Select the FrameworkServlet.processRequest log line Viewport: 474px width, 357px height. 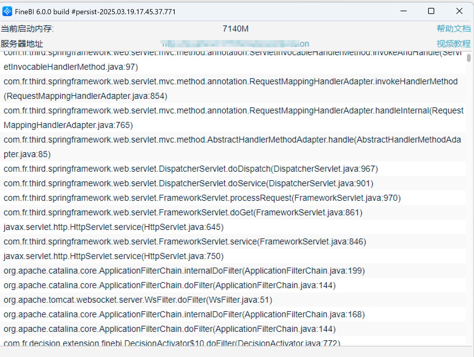pyautogui.click(x=202, y=198)
